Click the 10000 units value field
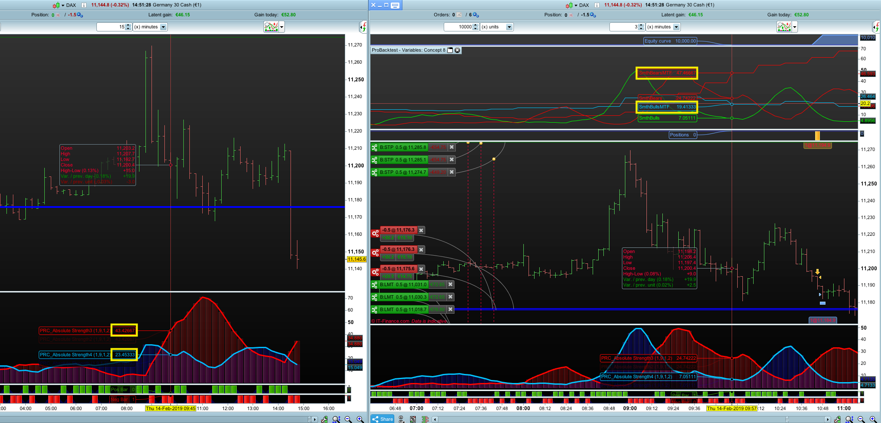Image resolution: width=881 pixels, height=423 pixels. tap(458, 27)
